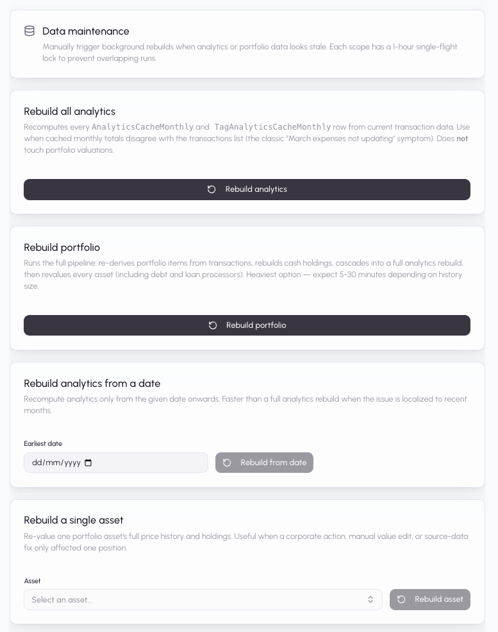Click the "Asset" field label
Screen dimensions: 498x632
[x=32, y=581]
